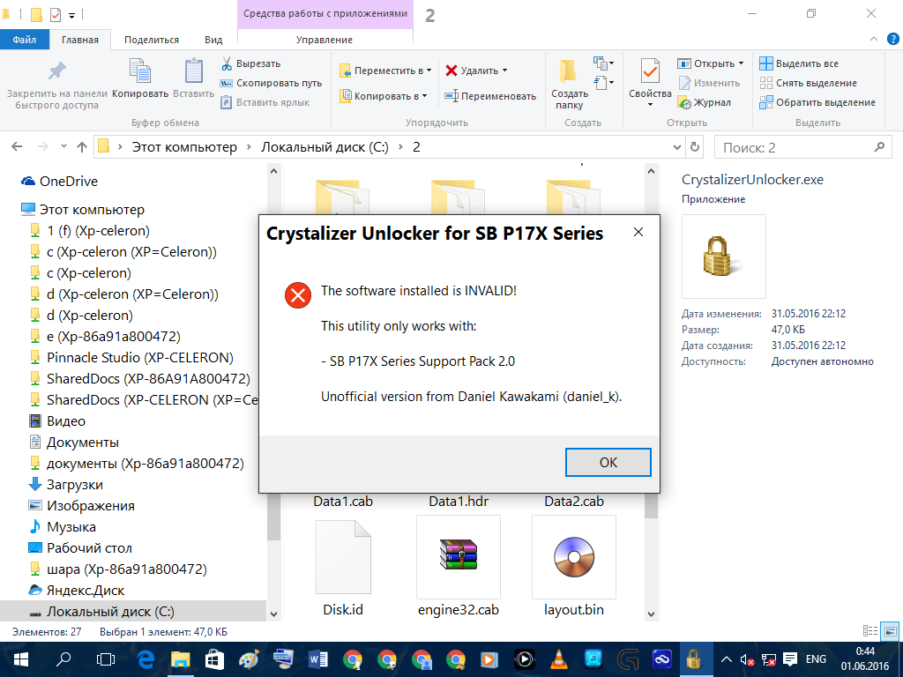Switch to large icons view in status bar

(x=890, y=631)
